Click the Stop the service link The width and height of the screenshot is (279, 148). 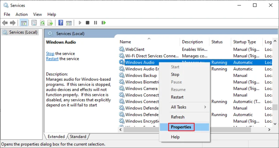50,54
